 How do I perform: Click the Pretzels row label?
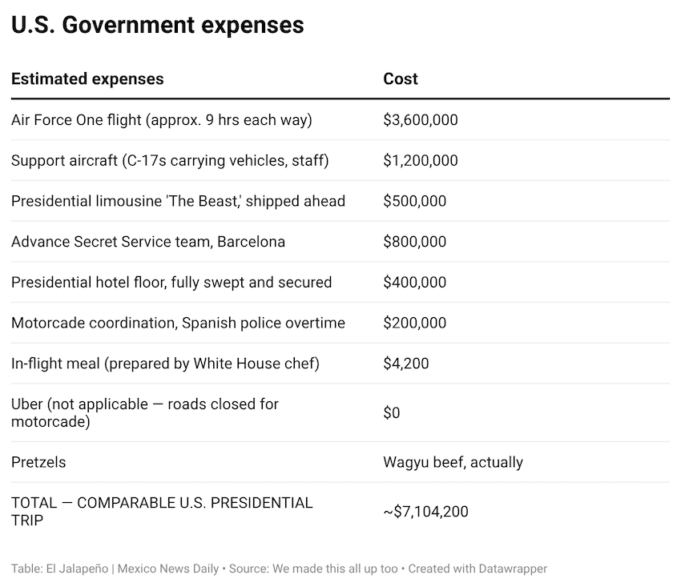tap(38, 462)
